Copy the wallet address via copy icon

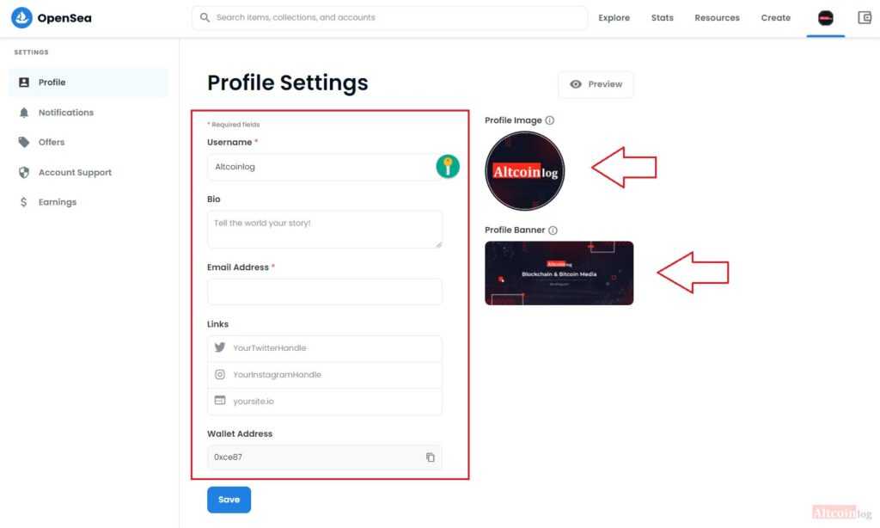431,457
